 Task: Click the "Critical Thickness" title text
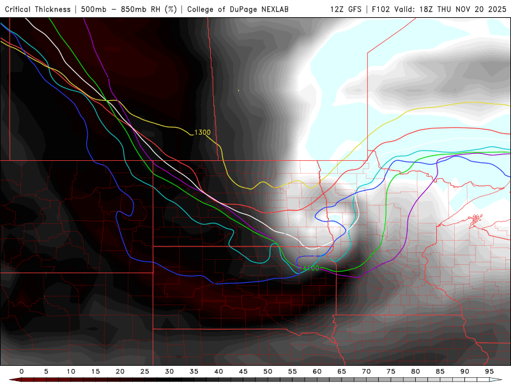[x=38, y=10]
